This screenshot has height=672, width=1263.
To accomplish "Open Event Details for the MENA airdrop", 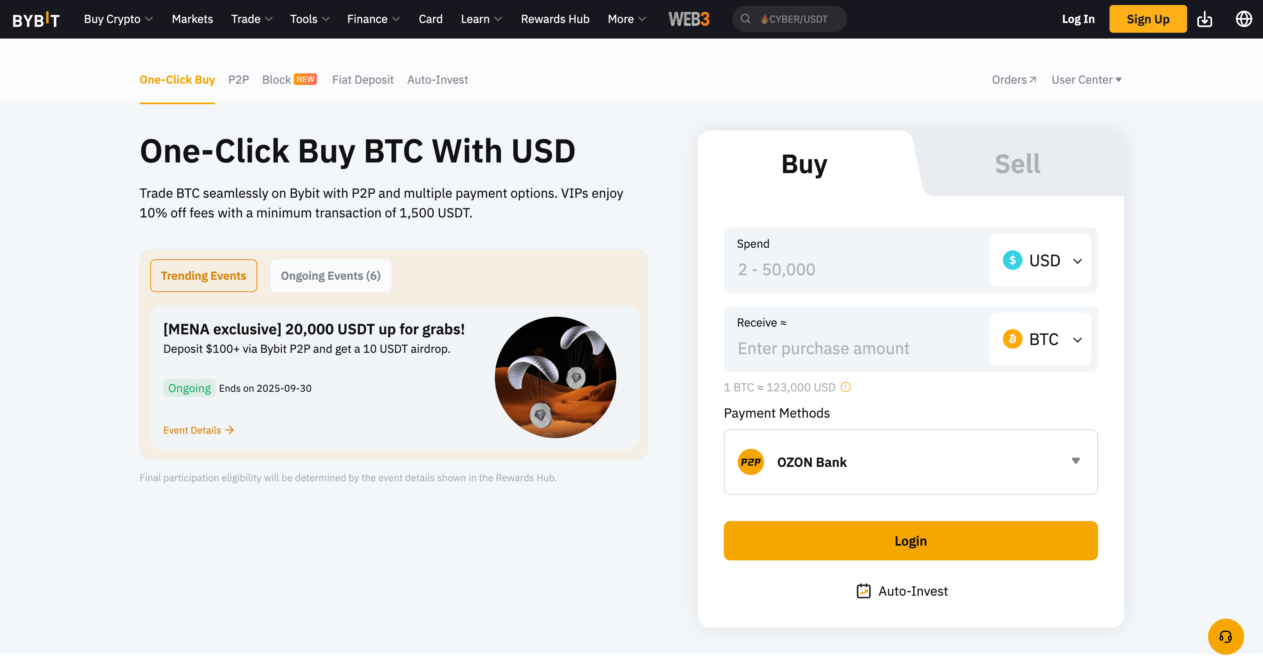I will pyautogui.click(x=198, y=430).
